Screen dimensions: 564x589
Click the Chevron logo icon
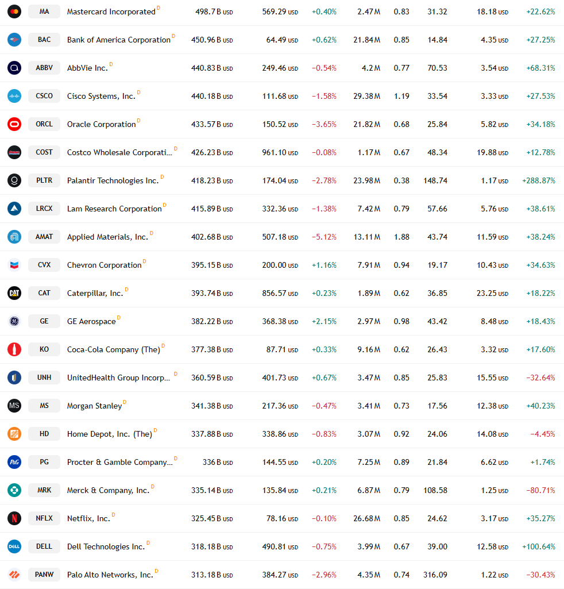pyautogui.click(x=14, y=265)
